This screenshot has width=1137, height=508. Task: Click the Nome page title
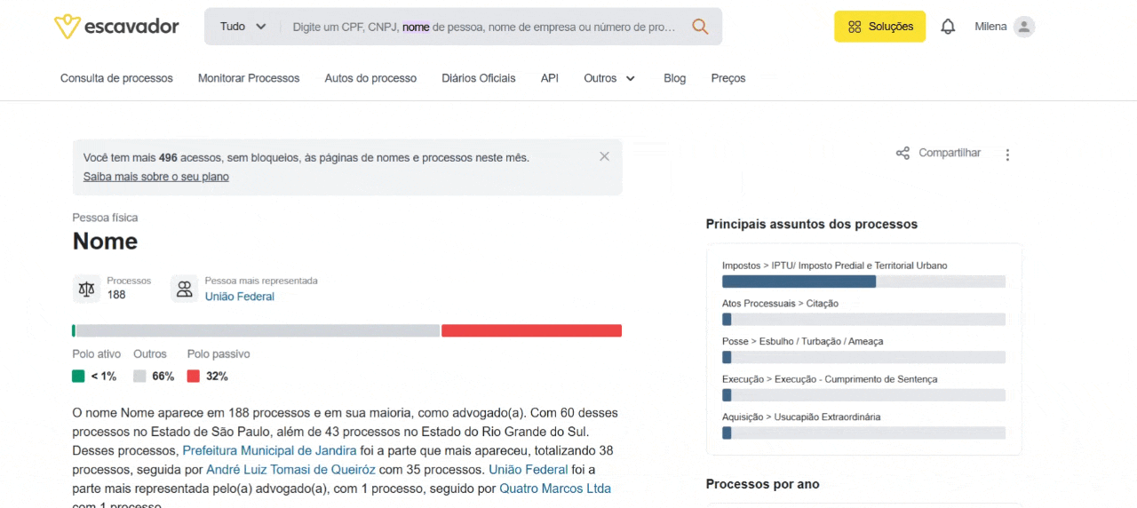coord(105,242)
